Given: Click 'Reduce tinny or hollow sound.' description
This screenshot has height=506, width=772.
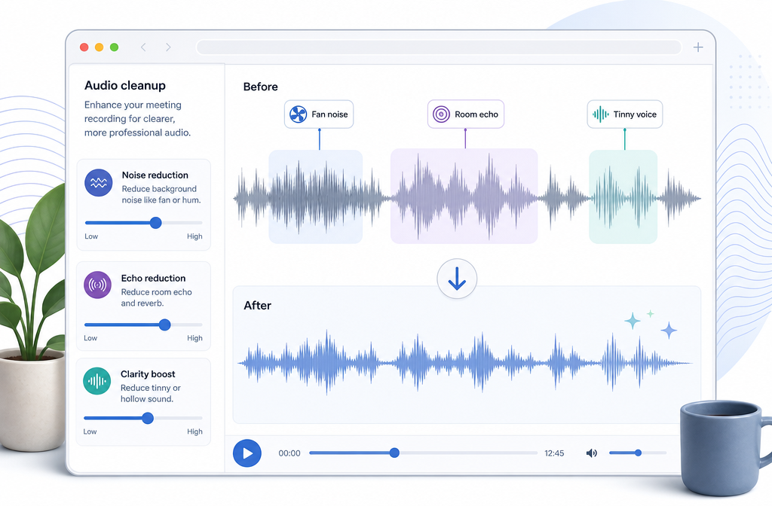Looking at the screenshot, I should point(151,393).
